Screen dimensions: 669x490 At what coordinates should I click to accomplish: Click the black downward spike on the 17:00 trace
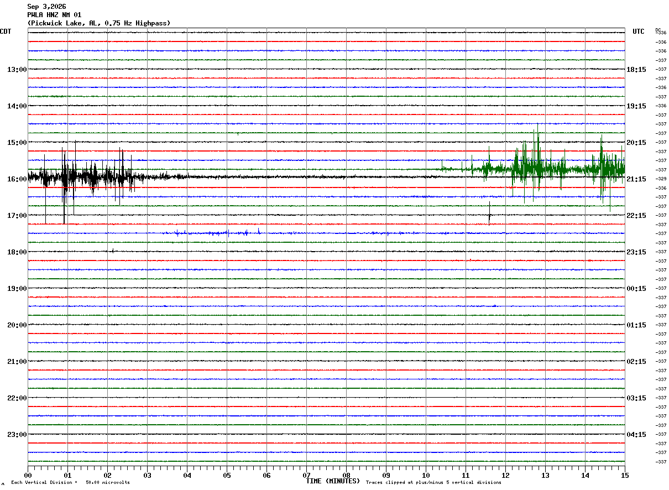click(489, 213)
